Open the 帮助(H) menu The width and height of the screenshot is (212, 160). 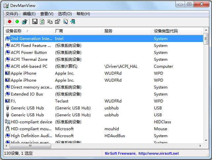pyautogui.click(x=83, y=14)
